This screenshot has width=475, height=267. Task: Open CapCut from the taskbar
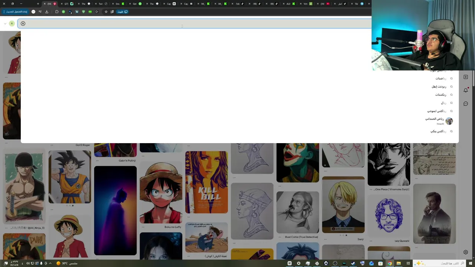pyautogui.click(x=289, y=263)
